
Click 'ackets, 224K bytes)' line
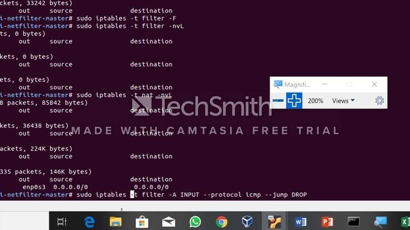point(36,149)
